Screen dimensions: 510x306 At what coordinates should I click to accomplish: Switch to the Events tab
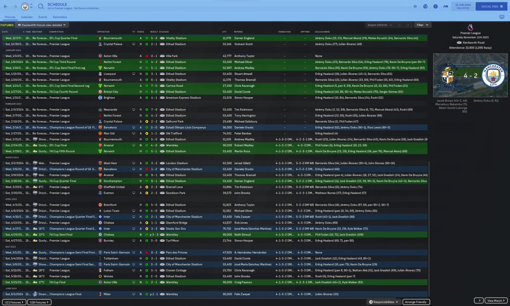click(x=43, y=17)
